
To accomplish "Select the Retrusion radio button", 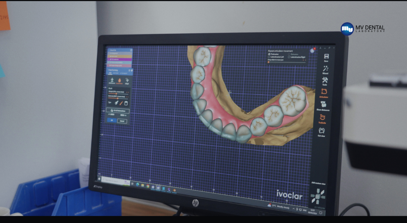I will point(289,54).
